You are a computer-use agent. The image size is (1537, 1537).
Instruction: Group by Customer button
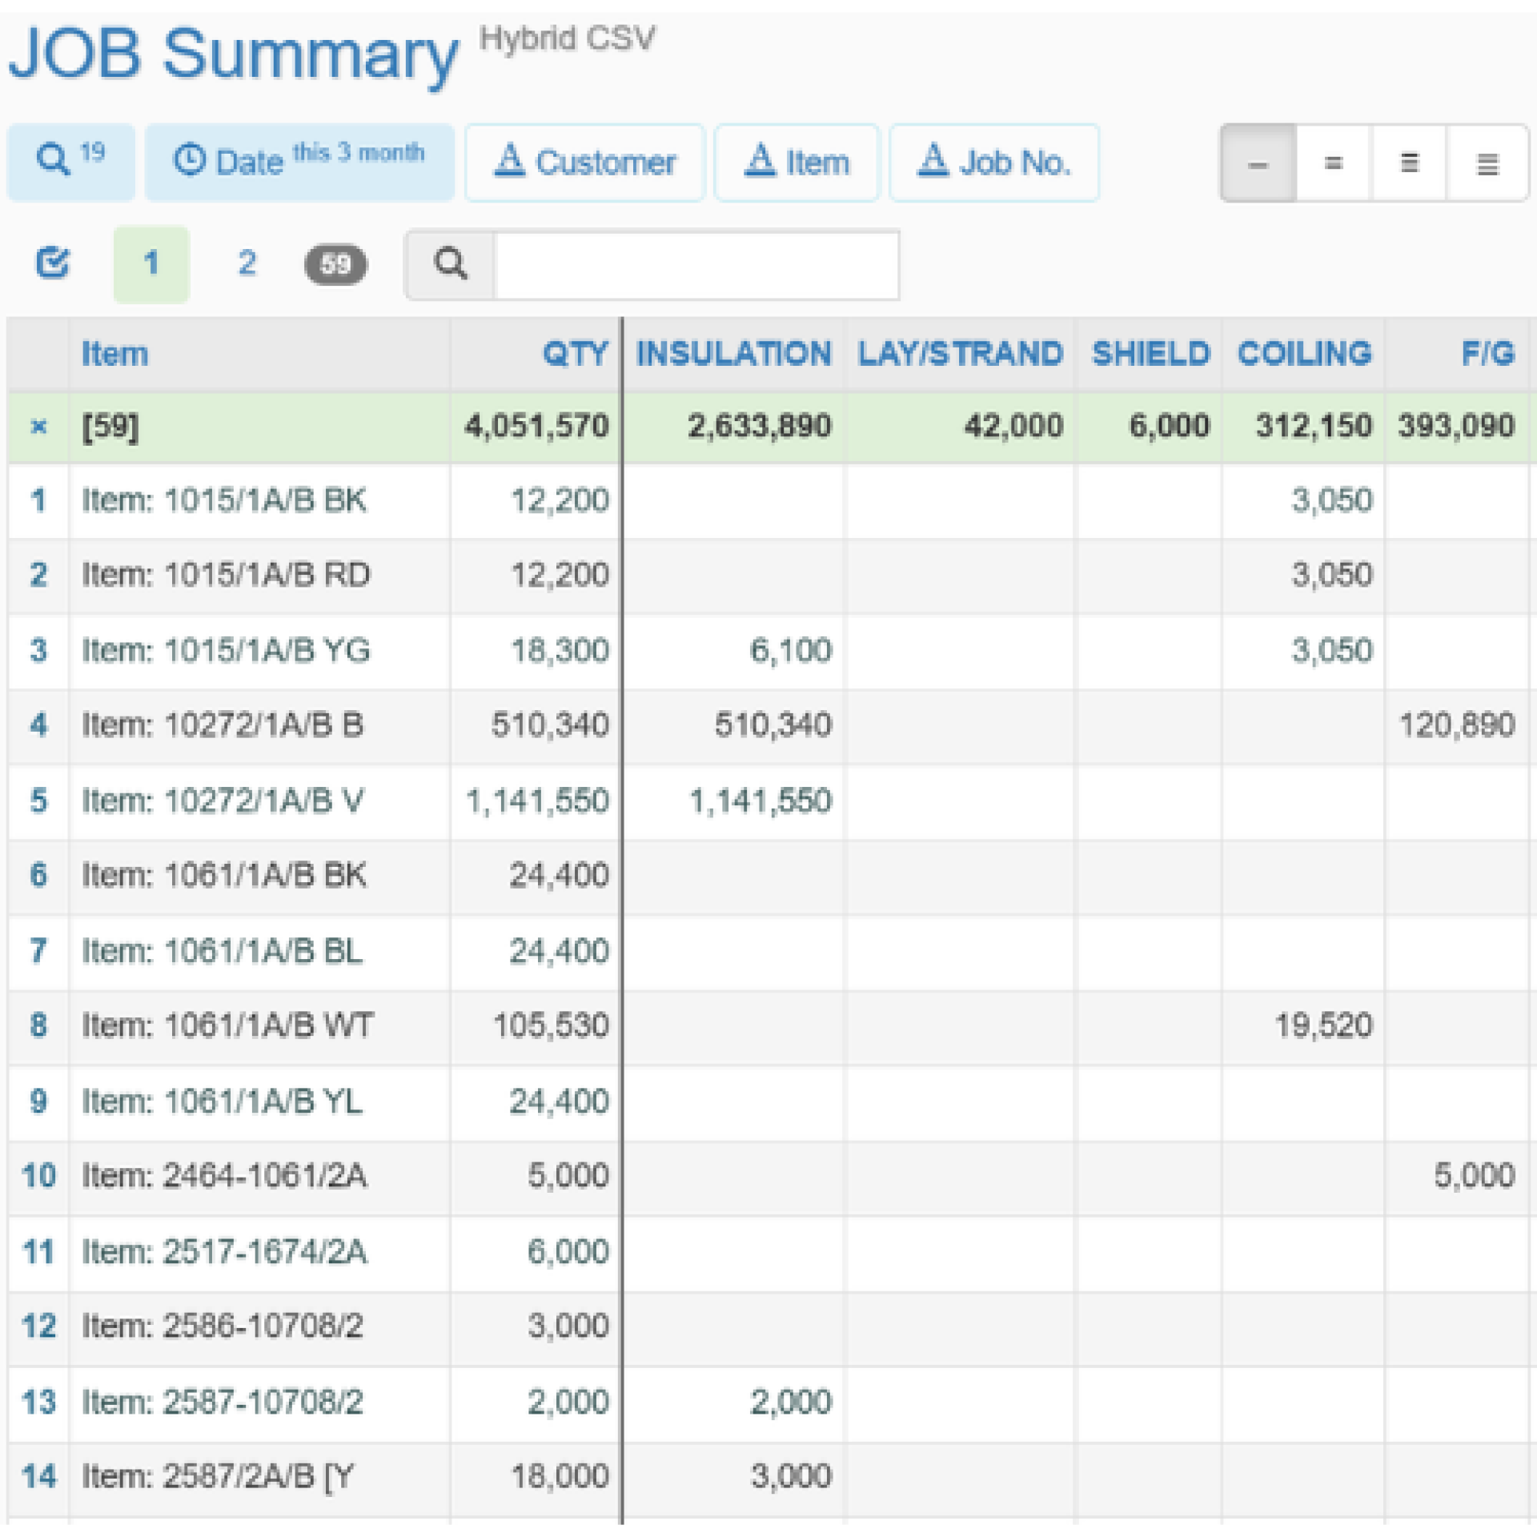[x=584, y=163]
